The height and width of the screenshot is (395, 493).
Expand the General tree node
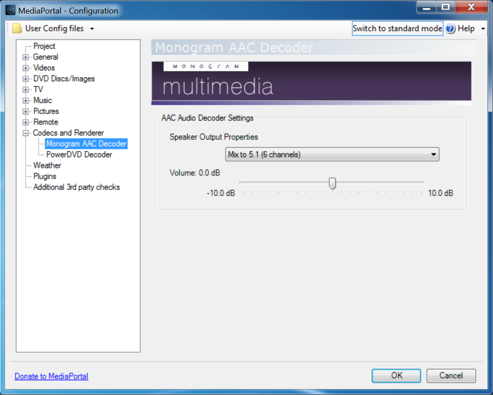26,57
